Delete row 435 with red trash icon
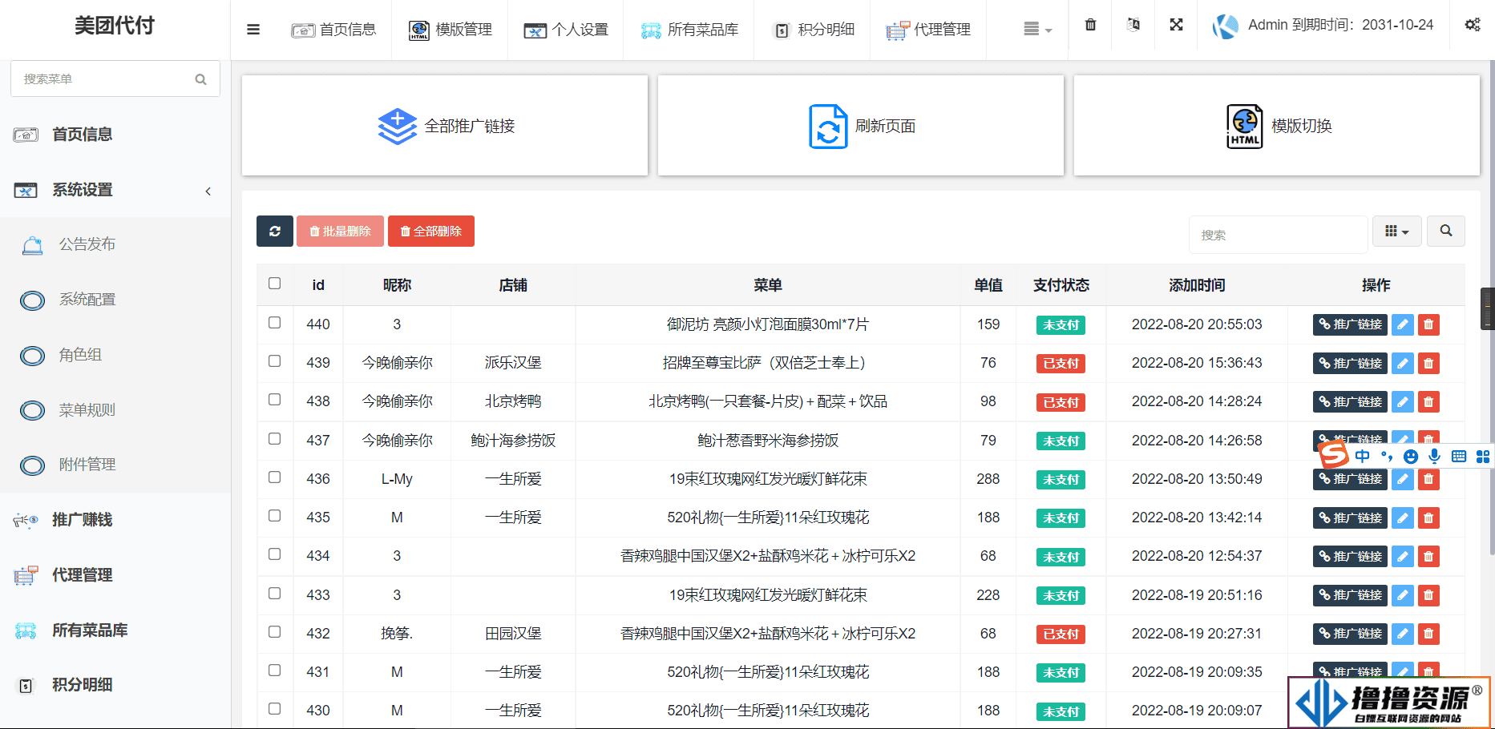This screenshot has height=729, width=1495. tap(1428, 518)
